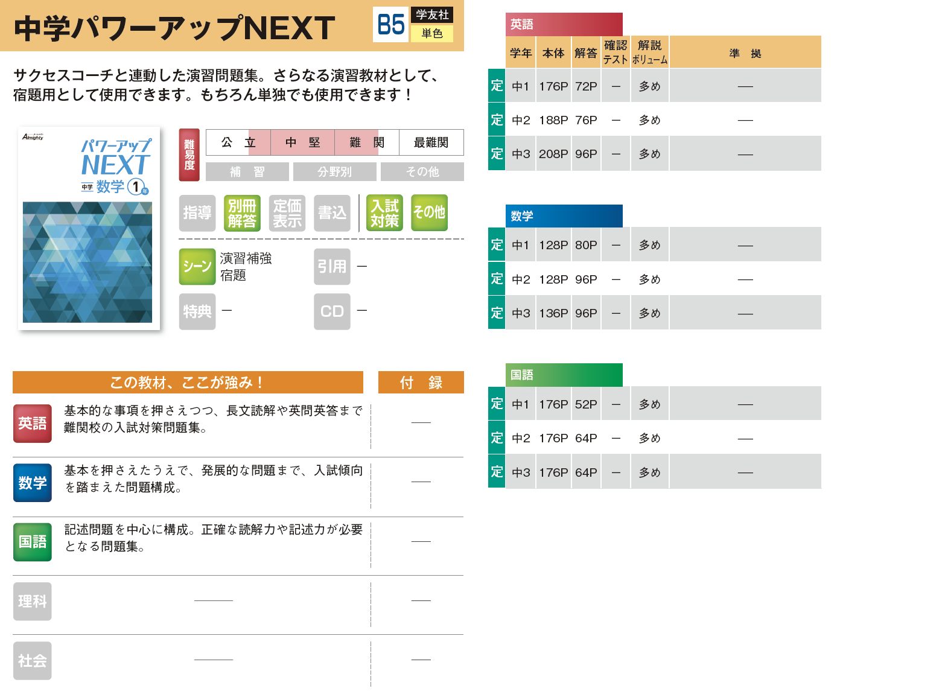Click the 公立 difficulty level cell
Screen dimensions: 945x700
coord(238,142)
